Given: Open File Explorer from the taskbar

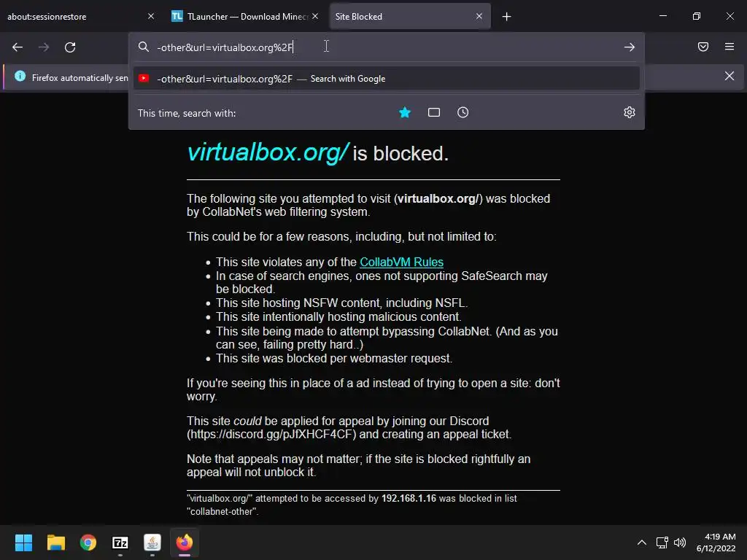Looking at the screenshot, I should click(55, 542).
